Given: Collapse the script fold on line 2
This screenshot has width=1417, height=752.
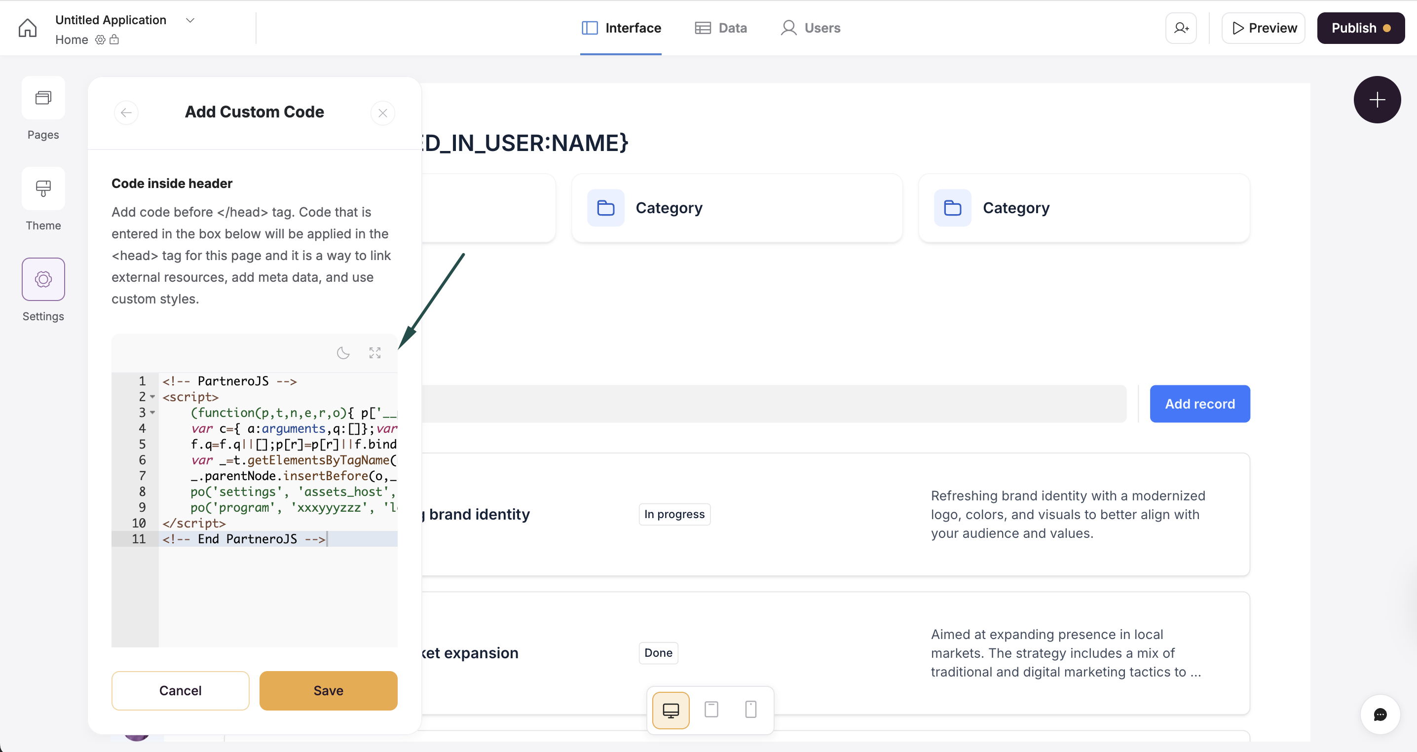Looking at the screenshot, I should (152, 397).
